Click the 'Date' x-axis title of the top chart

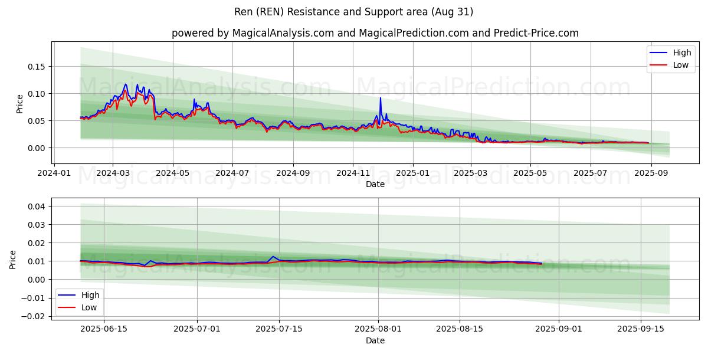[x=375, y=184]
